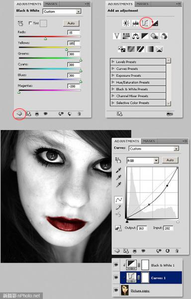
Task: Click the Curves adjustment icon circled in red
Action: [x=146, y=23]
